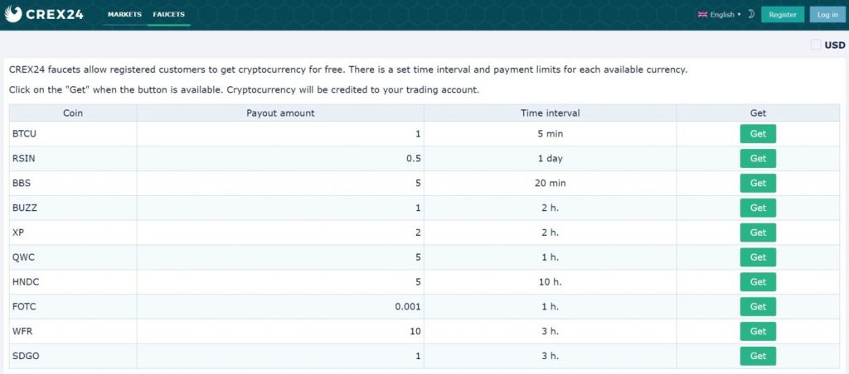Open the Markets tab
The width and height of the screenshot is (849, 374).
[x=124, y=14]
